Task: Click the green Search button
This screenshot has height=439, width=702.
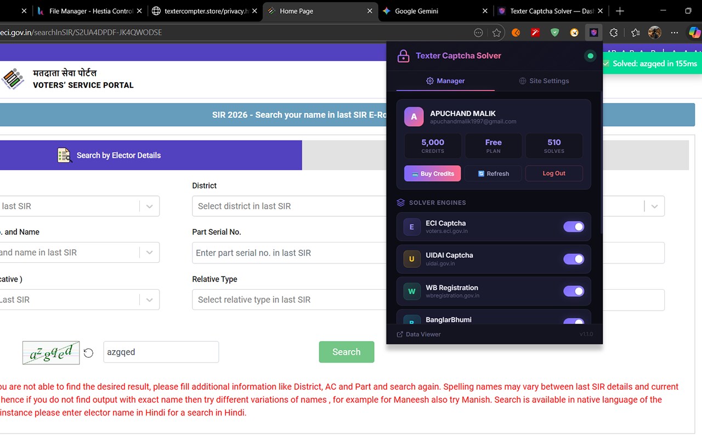Action: 347,352
